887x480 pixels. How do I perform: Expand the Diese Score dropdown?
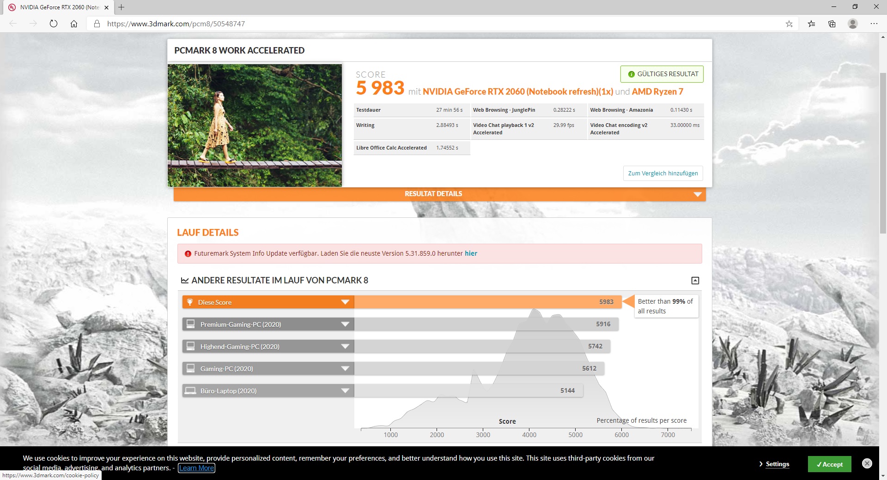pos(345,302)
